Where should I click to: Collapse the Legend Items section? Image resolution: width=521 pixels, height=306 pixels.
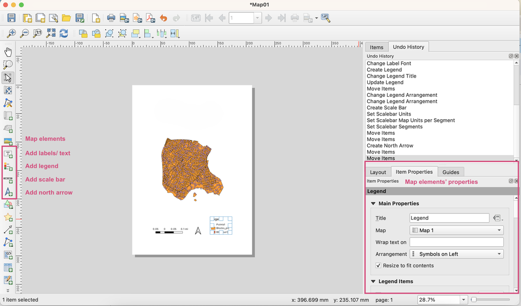(373, 282)
